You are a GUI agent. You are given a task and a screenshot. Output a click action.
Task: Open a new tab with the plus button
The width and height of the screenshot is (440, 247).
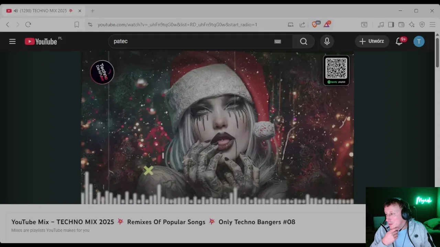pos(92,11)
